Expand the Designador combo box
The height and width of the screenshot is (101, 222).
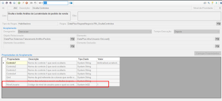[x=150, y=32]
